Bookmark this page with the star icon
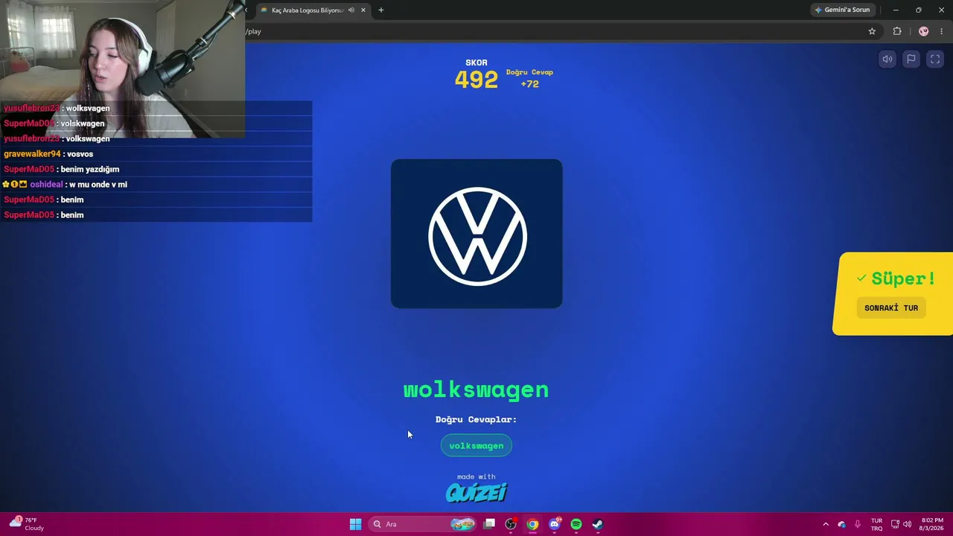The image size is (953, 536). click(x=872, y=31)
